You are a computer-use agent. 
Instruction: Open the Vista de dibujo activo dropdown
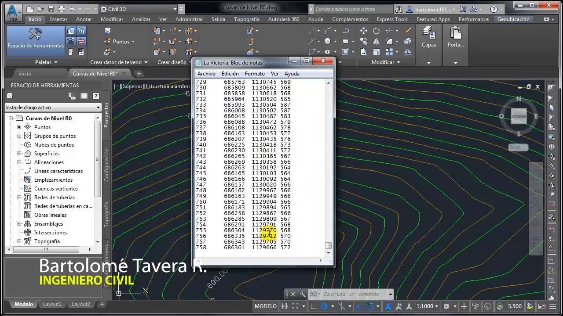pyautogui.click(x=53, y=108)
